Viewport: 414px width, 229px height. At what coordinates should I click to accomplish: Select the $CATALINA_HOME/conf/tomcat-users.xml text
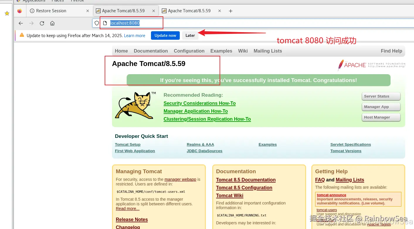pyautogui.click(x=151, y=192)
